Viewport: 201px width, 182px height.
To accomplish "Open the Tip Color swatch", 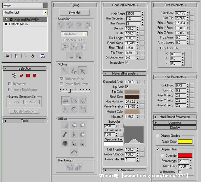I will point(132,92).
